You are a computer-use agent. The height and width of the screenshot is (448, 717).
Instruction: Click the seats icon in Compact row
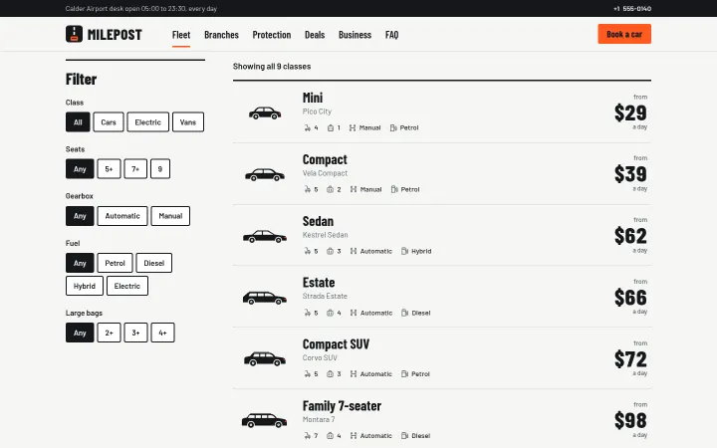tap(308, 189)
